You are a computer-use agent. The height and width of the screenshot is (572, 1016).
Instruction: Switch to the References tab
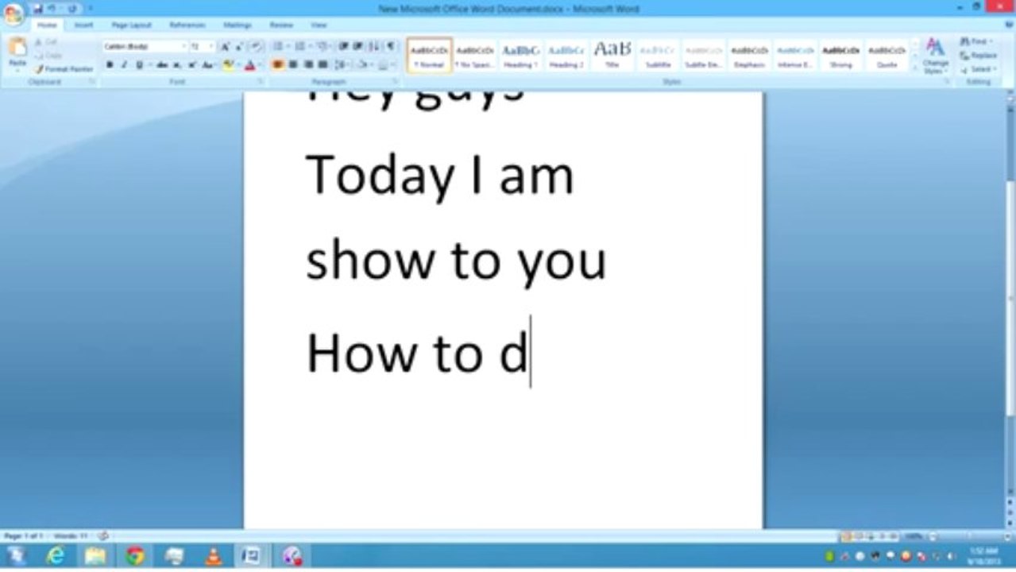coord(187,25)
